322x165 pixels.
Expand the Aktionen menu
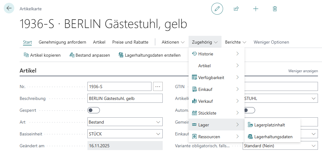[x=173, y=42]
